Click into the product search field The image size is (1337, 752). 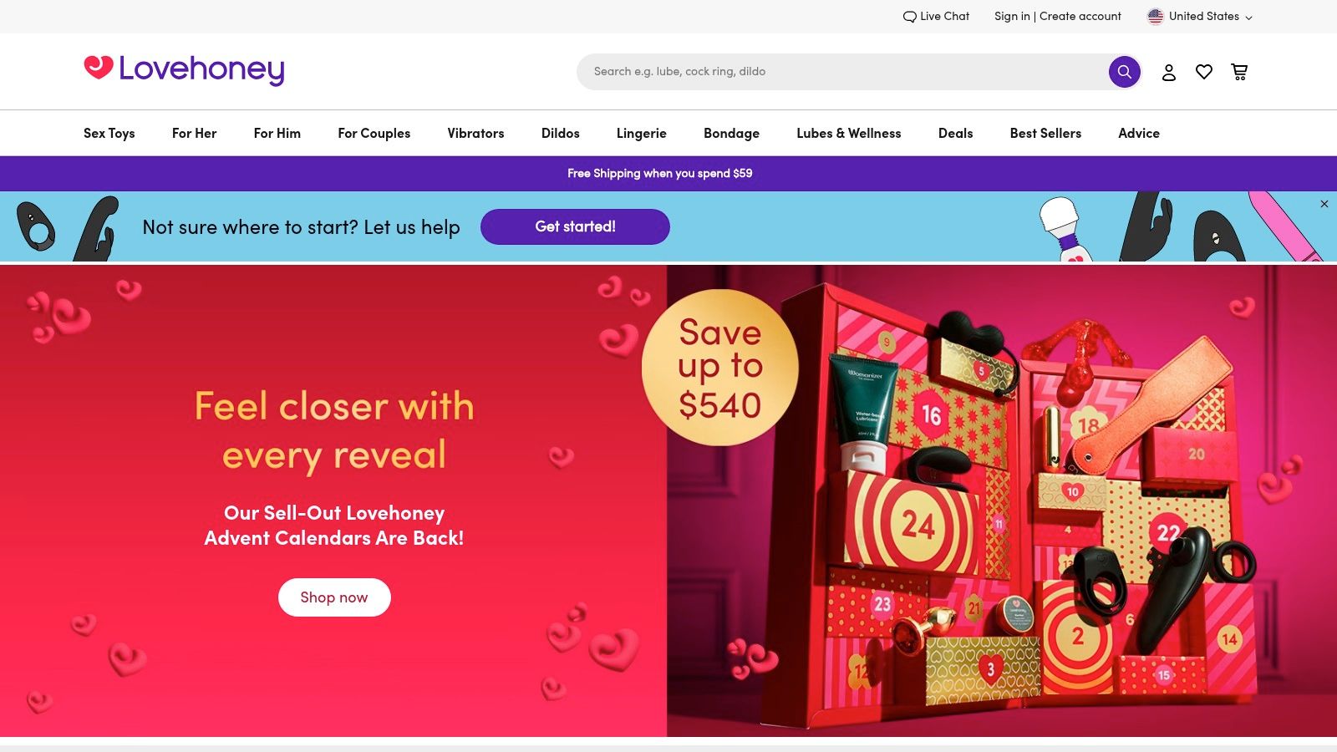pos(842,72)
